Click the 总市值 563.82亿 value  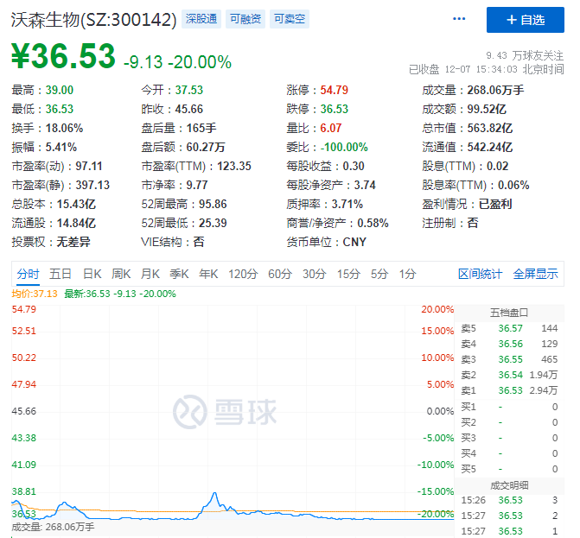tap(490, 128)
